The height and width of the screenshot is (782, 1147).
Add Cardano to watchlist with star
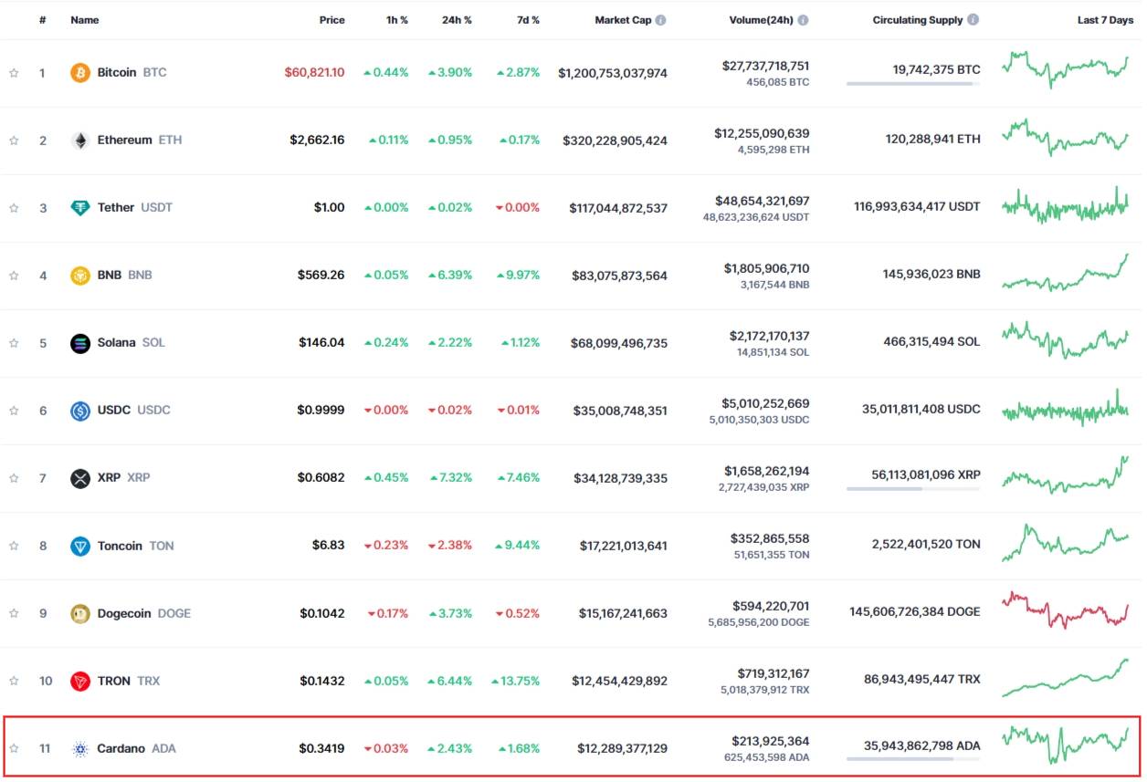[14, 749]
